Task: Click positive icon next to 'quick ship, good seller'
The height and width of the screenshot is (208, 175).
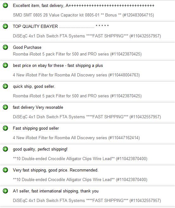Action: click(x=5, y=86)
